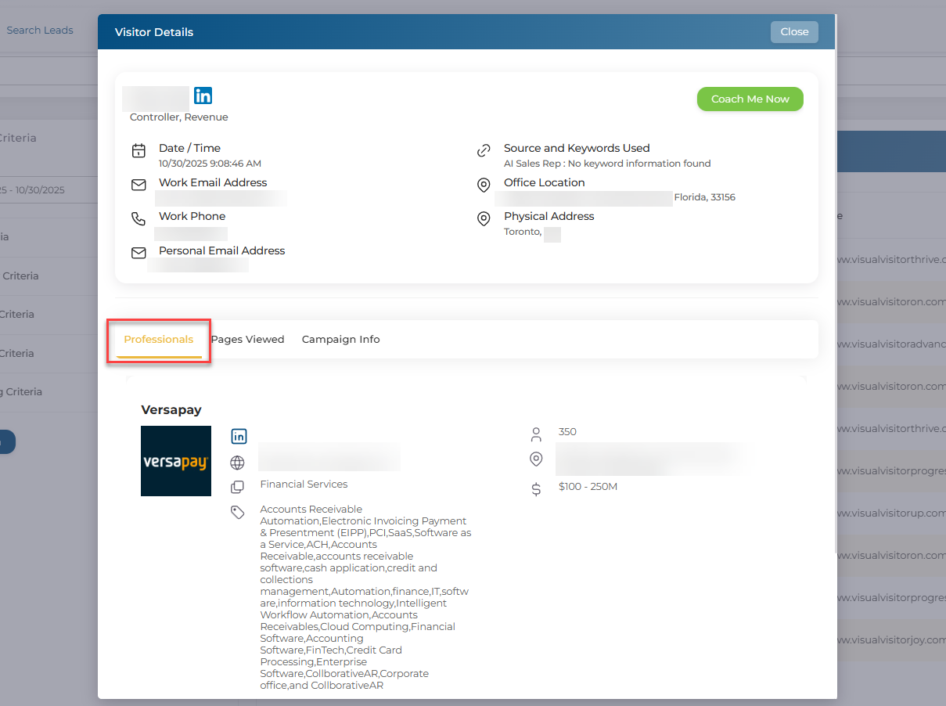This screenshot has height=706, width=946.
Task: Click the chain link icon beside Source and Keywords
Action: point(484,151)
